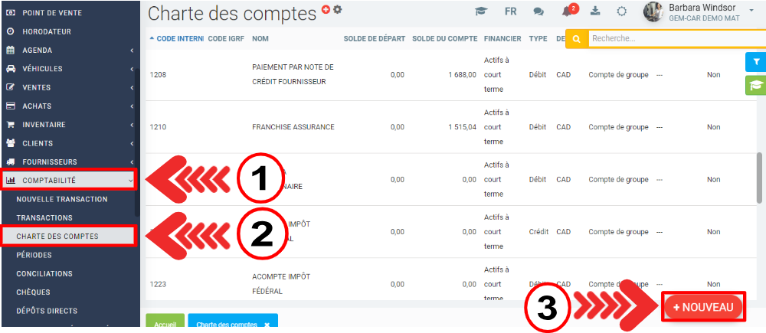Switch language using the FR toggle
Viewport: 766px width, 333px height.
[510, 11]
